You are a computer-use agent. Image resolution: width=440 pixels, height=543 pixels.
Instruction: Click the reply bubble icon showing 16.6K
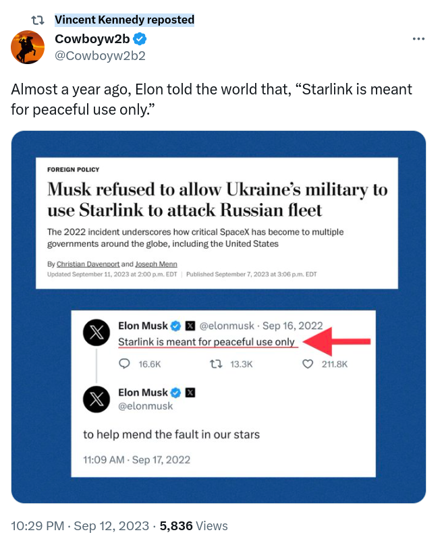pos(124,364)
